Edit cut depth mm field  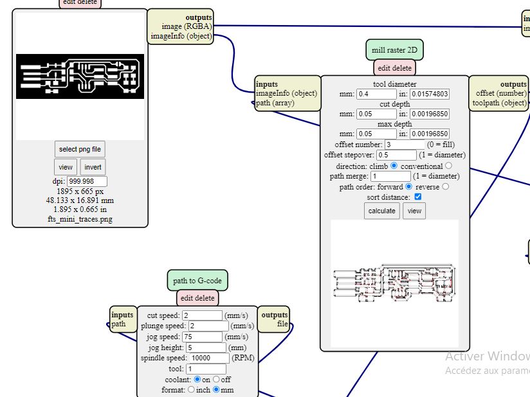(376, 114)
